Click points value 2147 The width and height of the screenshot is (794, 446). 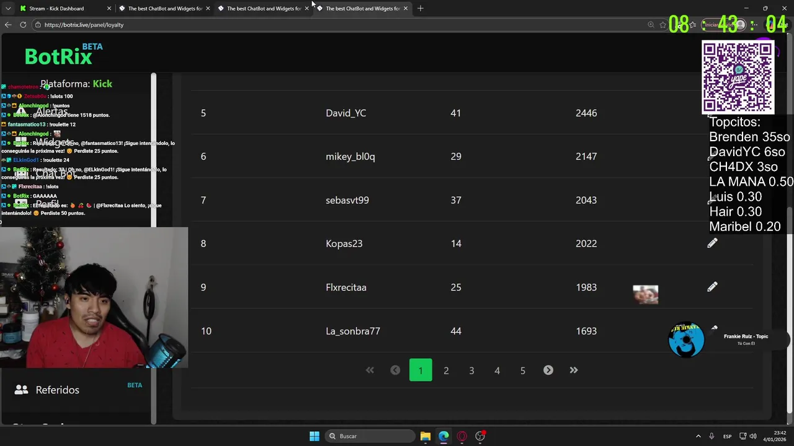point(586,157)
